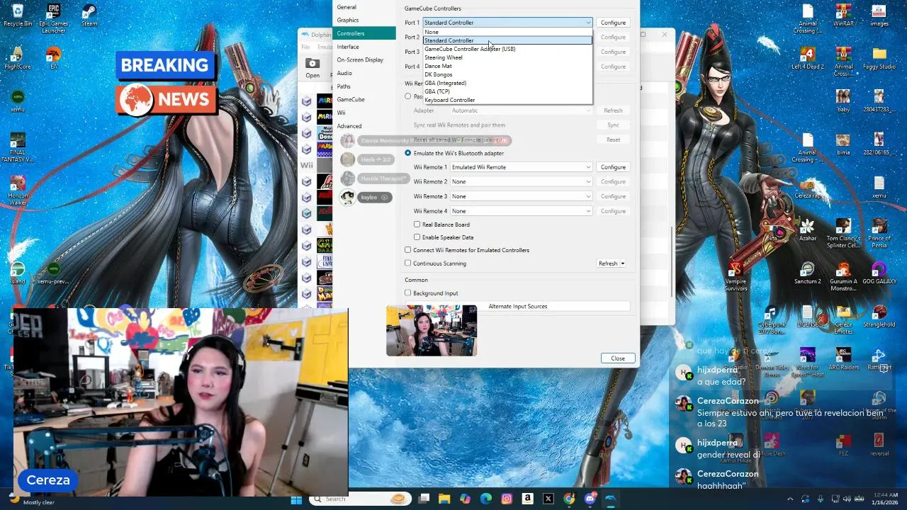Launch the Sanctum 2 shortcut
Image resolution: width=907 pixels, height=510 pixels.
[807, 273]
